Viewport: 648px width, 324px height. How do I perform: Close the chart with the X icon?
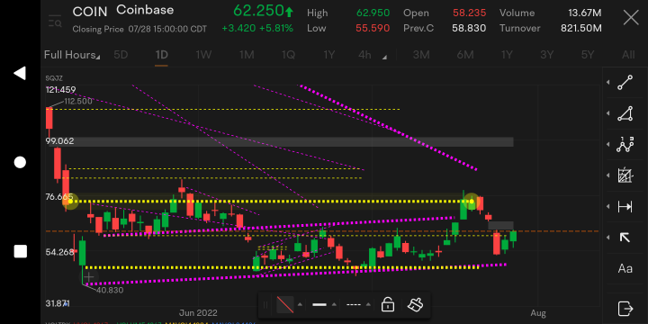pos(631,18)
